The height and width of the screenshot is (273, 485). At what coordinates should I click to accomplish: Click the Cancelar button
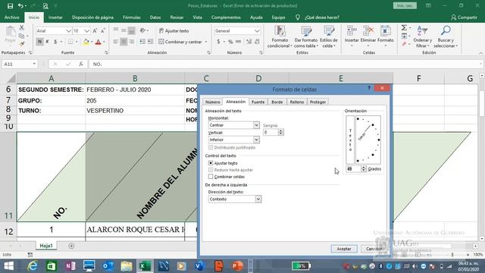374,249
